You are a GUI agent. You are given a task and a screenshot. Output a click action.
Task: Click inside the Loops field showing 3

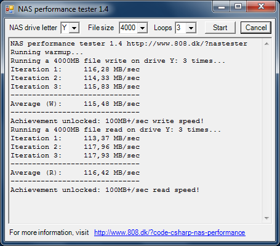coord(181,28)
